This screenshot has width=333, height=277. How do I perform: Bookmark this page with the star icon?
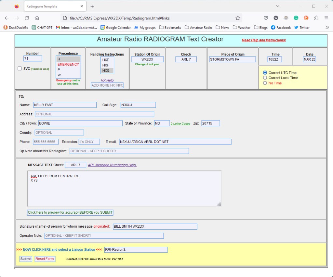pyautogui.click(x=238, y=18)
